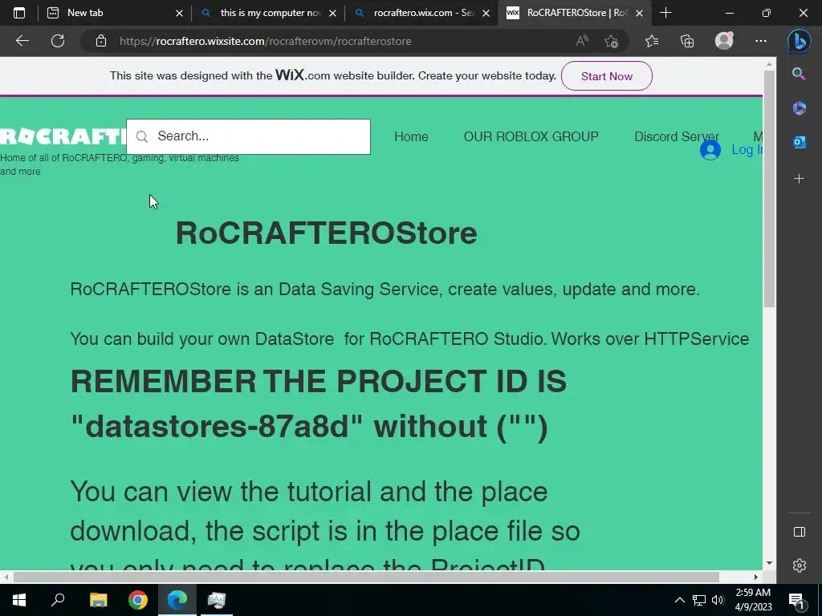This screenshot has height=616, width=822.
Task: Close the RoCRAFTEROStore tab
Action: pyautogui.click(x=639, y=13)
